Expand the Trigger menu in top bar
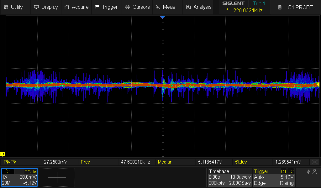This screenshot has height=188, width=321. 106,7
